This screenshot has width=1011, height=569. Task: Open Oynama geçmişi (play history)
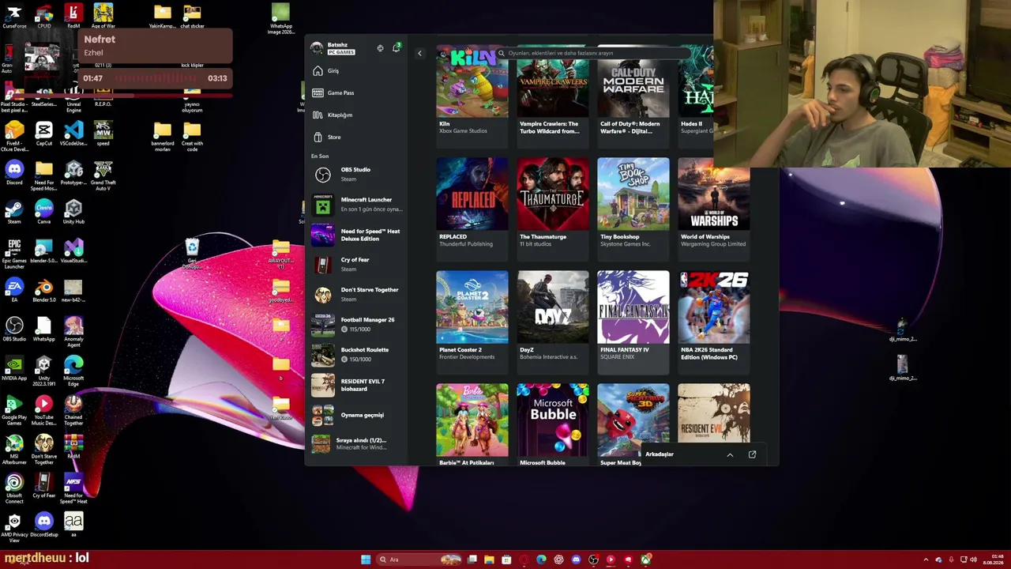click(358, 415)
